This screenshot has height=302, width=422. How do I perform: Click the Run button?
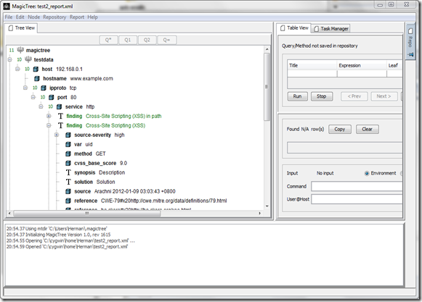(297, 96)
